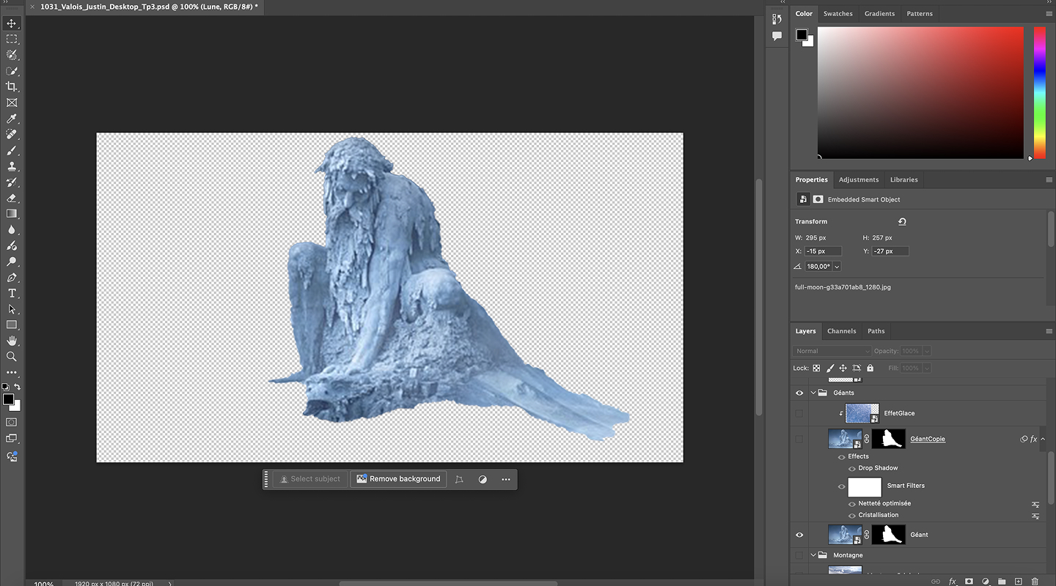Choose the Hand tool
This screenshot has width=1056, height=586.
12,341
